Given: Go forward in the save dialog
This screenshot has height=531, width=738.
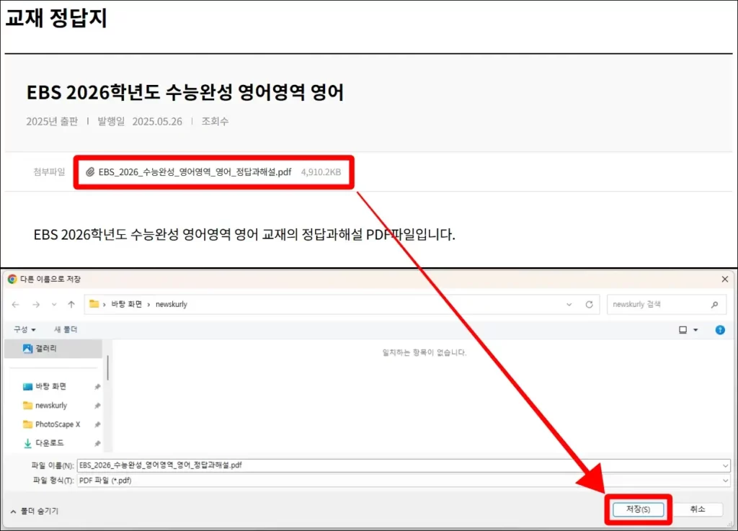Looking at the screenshot, I should coord(36,305).
